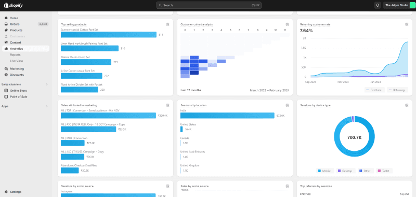Expand the Sales channels section
Viewport: 416px width, 197px height.
pos(47,85)
